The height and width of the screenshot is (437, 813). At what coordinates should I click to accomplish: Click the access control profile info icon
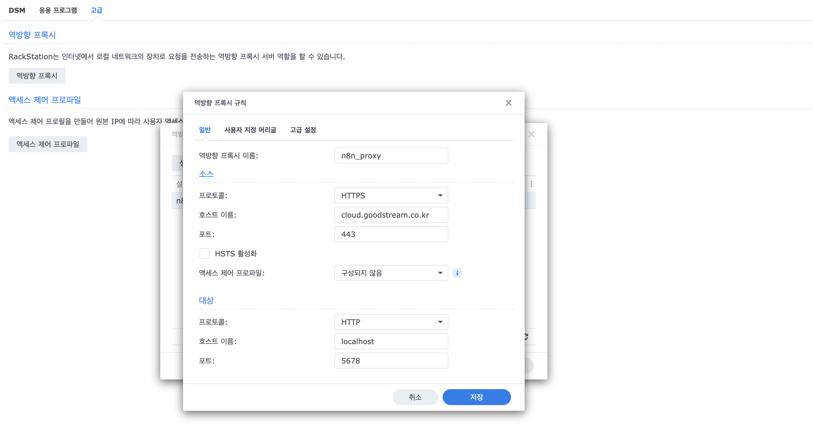(457, 273)
